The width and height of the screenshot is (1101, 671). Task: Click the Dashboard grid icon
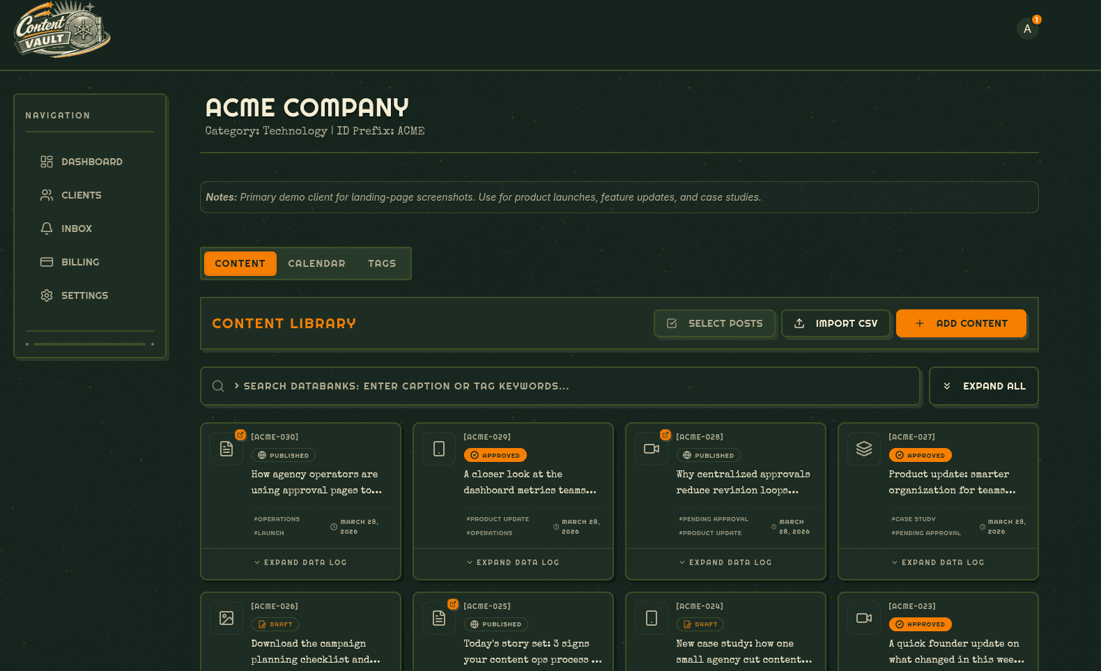47,162
